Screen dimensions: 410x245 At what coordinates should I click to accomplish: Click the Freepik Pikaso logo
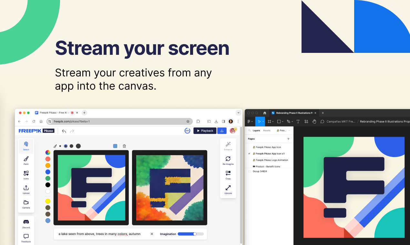coord(36,131)
